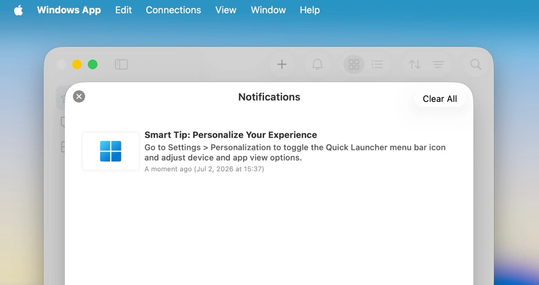539x285 pixels.
Task: Click the 'Go to Settings > Personalization' description text
Action: coord(295,152)
